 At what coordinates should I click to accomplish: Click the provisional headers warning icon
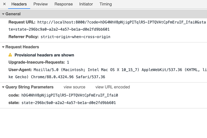10,55
